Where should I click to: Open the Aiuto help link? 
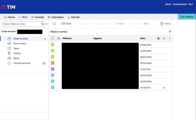168,4
